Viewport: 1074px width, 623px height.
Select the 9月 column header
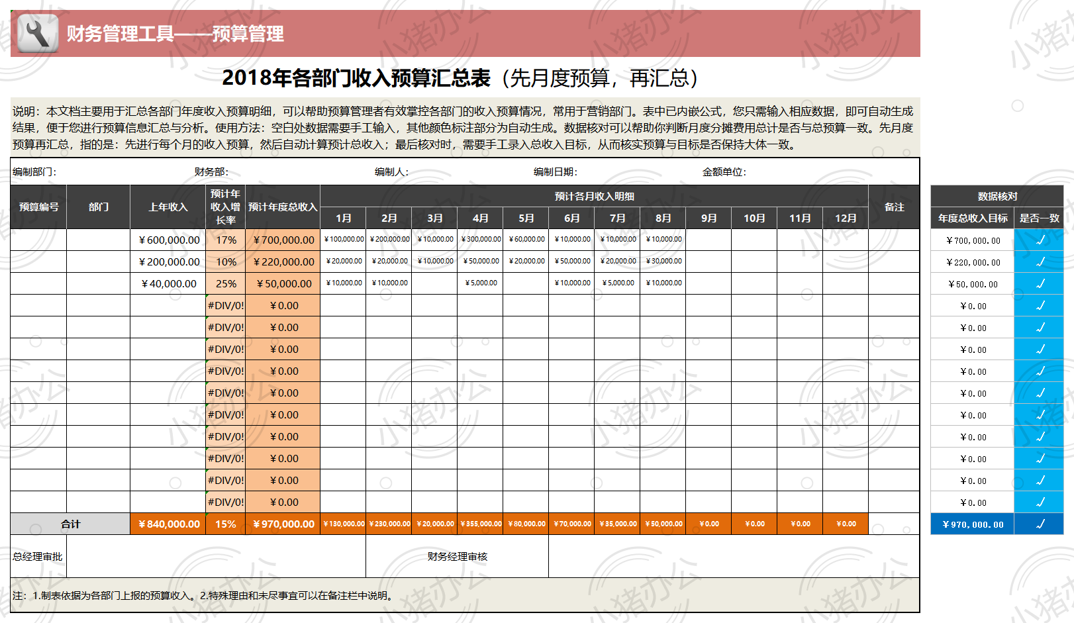[708, 218]
